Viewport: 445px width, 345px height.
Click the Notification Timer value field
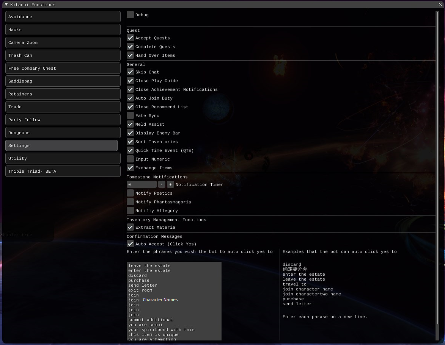tap(141, 184)
